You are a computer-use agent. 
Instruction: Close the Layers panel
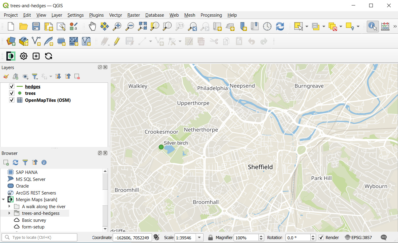point(105,67)
